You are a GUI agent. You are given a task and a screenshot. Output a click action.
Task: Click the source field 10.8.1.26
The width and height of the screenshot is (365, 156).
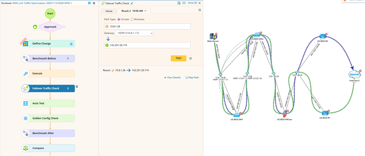147,26
